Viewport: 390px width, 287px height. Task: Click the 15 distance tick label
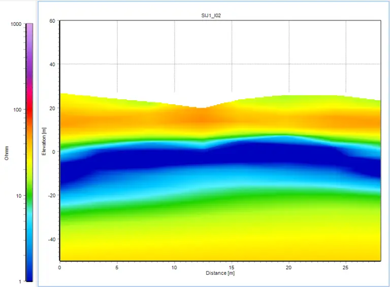[x=232, y=268]
